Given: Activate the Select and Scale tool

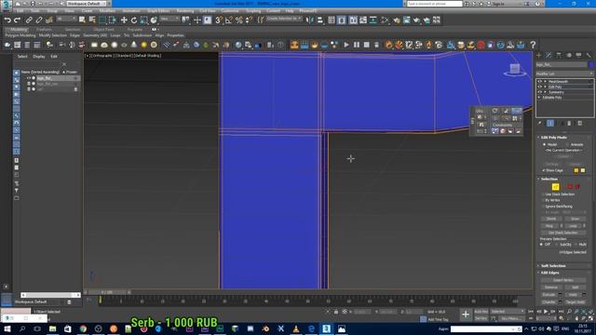Looking at the screenshot, I should [x=143, y=20].
